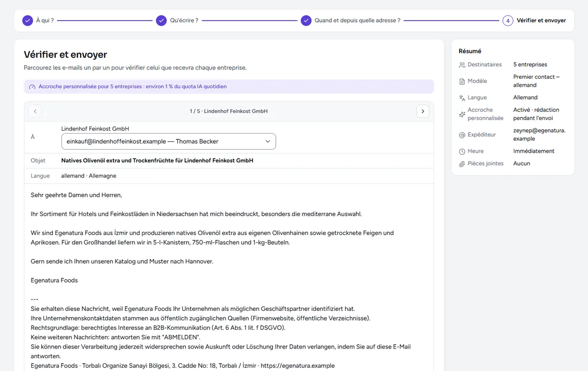Click the Destinataires people icon

[x=462, y=65]
